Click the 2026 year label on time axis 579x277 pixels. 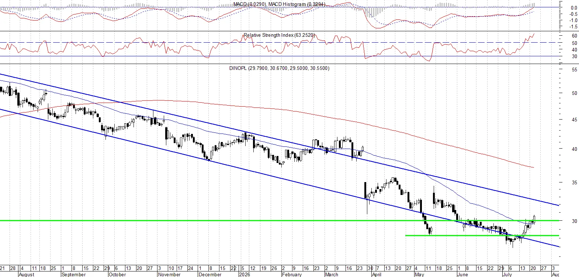[245, 274]
